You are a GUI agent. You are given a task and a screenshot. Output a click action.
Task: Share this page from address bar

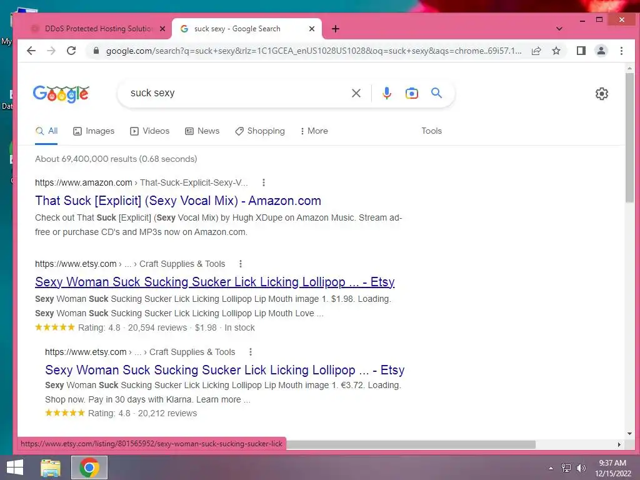point(536,51)
